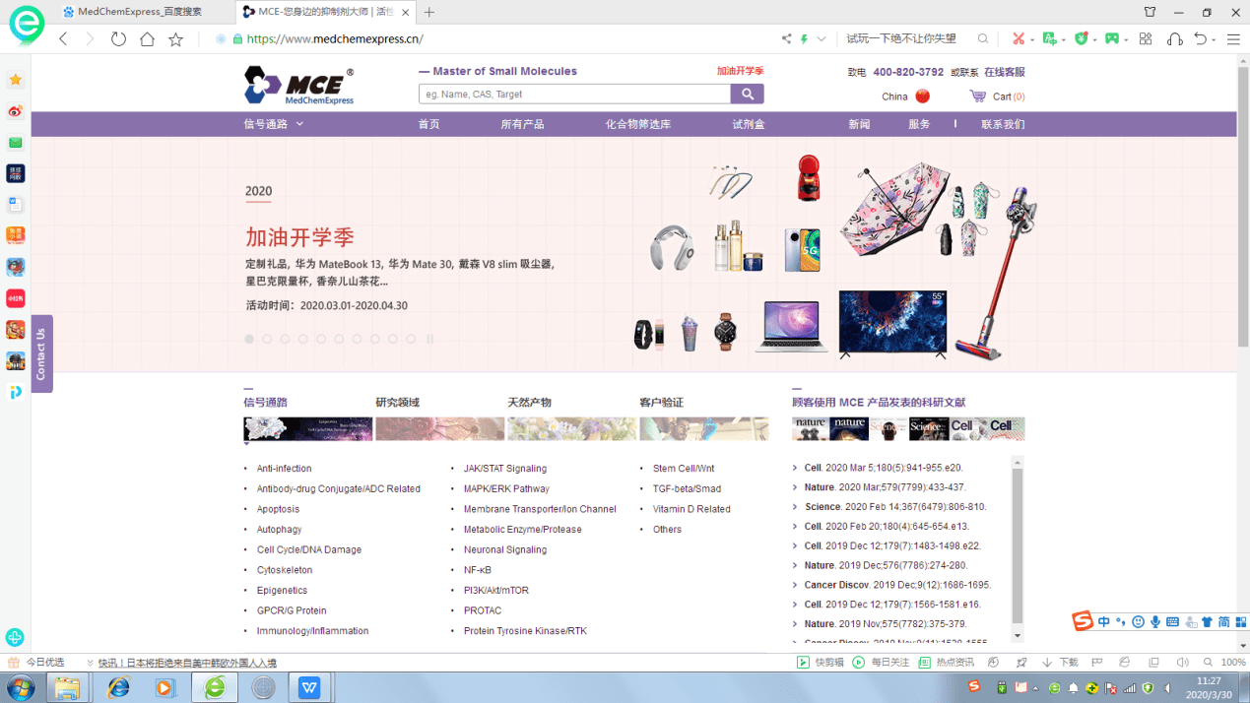Open the 所有产品 menu item
The width and height of the screenshot is (1250, 703).
pyautogui.click(x=522, y=124)
